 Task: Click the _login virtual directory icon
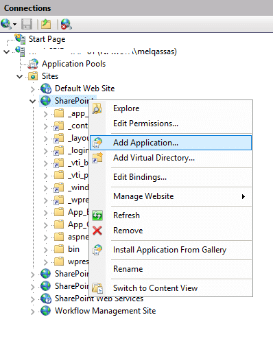(59, 150)
